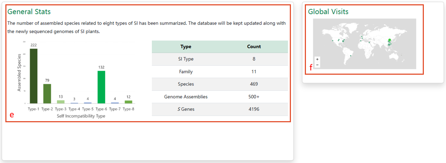Click the Global Visits heading
This screenshot has height=163, width=446.
[328, 12]
